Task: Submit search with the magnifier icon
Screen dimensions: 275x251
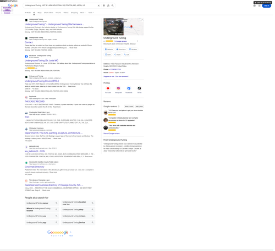Action: pyautogui.click(x=112, y=5)
